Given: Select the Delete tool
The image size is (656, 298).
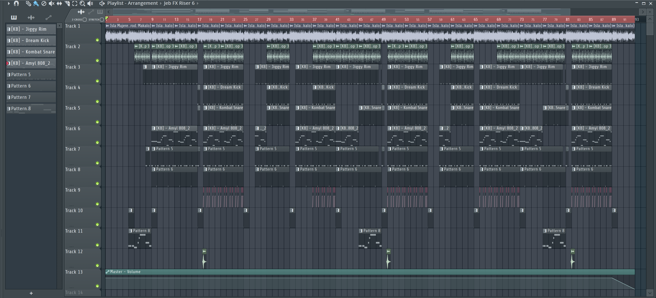Looking at the screenshot, I should (44, 3).
